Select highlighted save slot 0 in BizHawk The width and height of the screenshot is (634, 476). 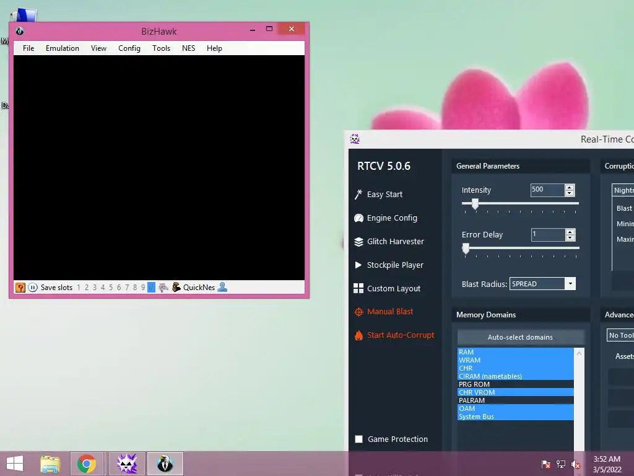(151, 288)
